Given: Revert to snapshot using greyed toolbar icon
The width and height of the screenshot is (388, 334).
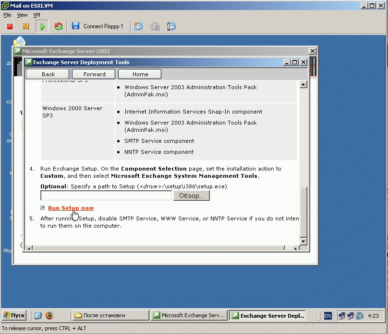Looking at the screenshot, I should tap(155, 26).
